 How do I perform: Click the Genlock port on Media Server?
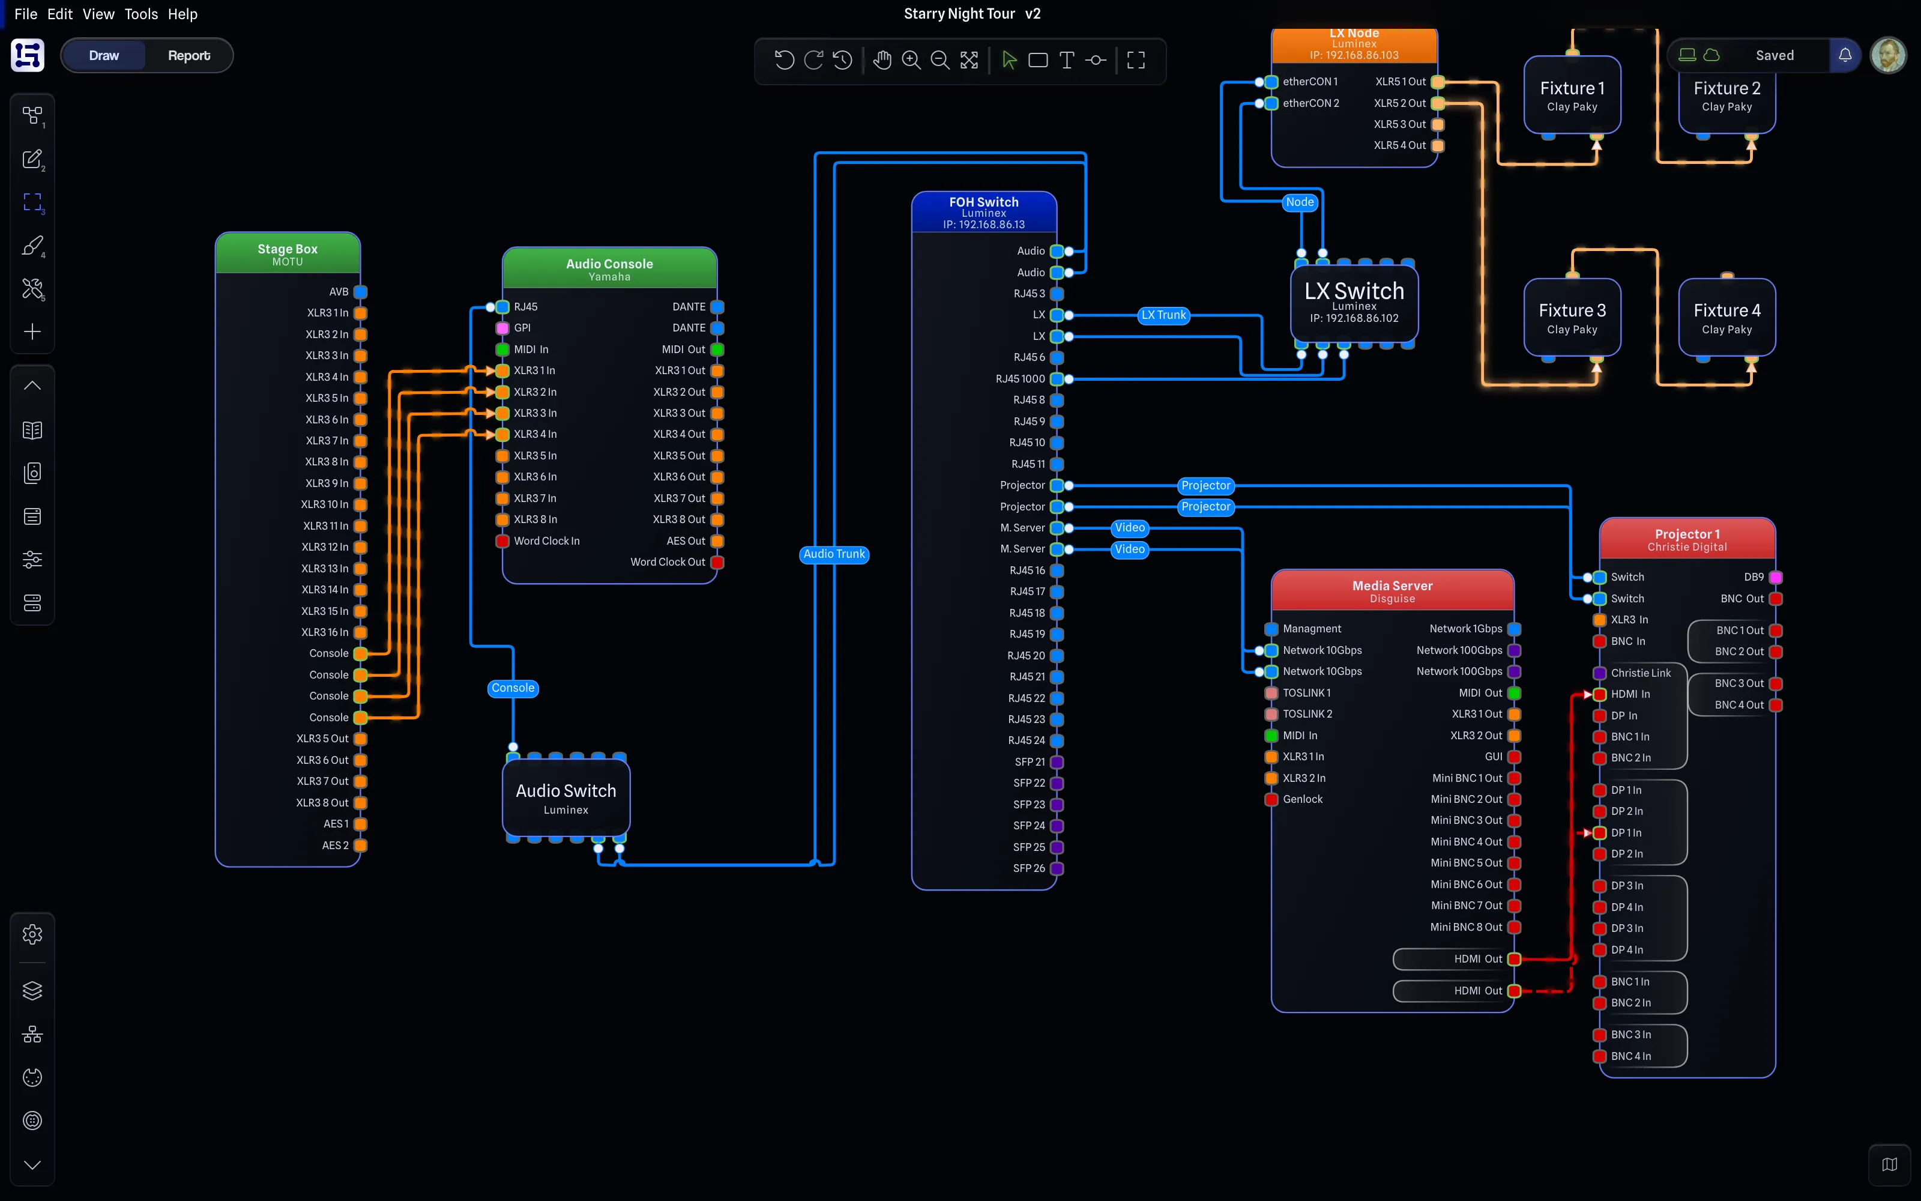[1271, 799]
